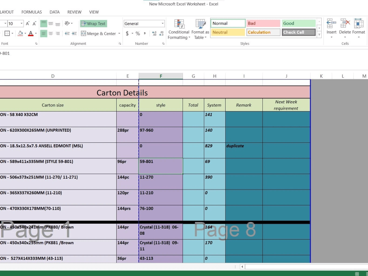The height and width of the screenshot is (276, 368).
Task: Open the Font dialog launcher
Action: 36,44
